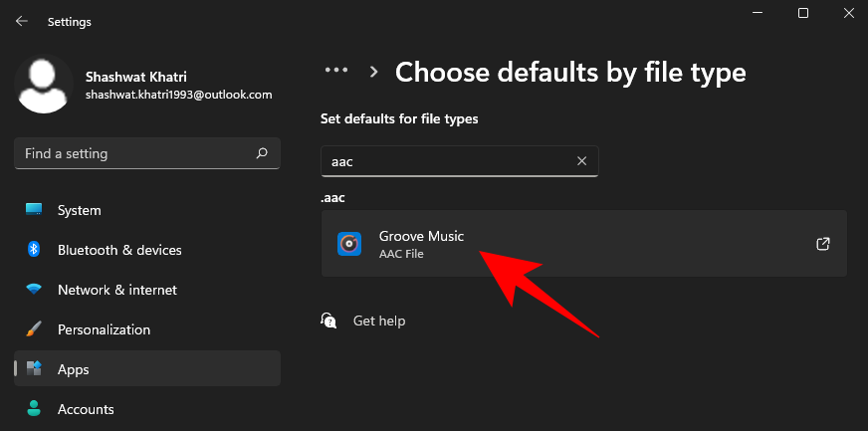Open Accounts category
This screenshot has height=431, width=868.
[147, 409]
